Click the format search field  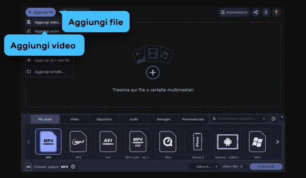coord(237,119)
